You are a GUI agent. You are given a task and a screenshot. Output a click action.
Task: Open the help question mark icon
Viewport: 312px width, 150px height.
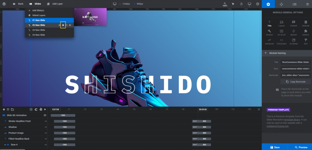[x=257, y=4]
